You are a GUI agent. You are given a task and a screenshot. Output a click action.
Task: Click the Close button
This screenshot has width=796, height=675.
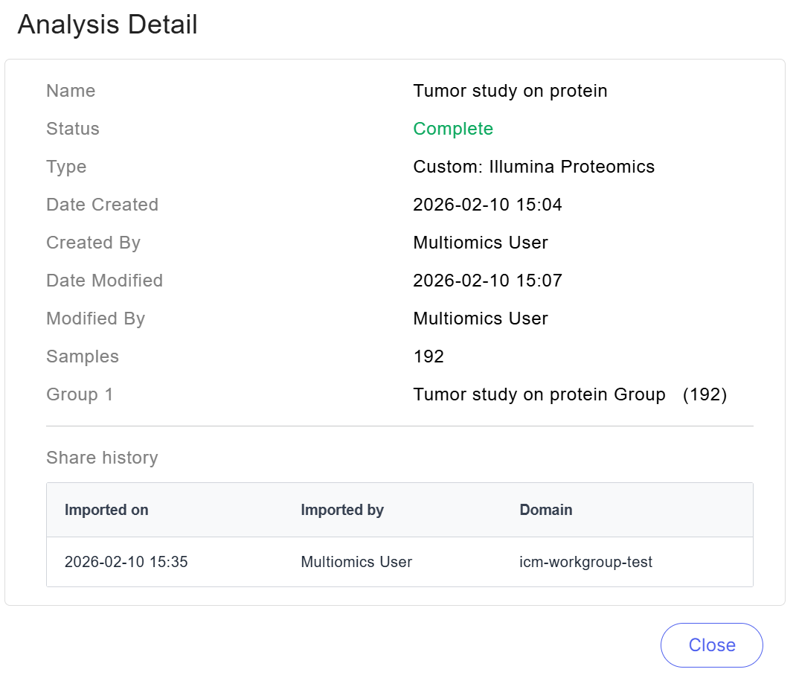point(711,645)
